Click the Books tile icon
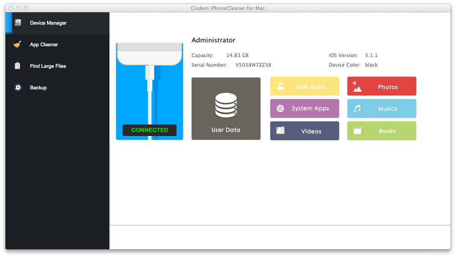 358,130
